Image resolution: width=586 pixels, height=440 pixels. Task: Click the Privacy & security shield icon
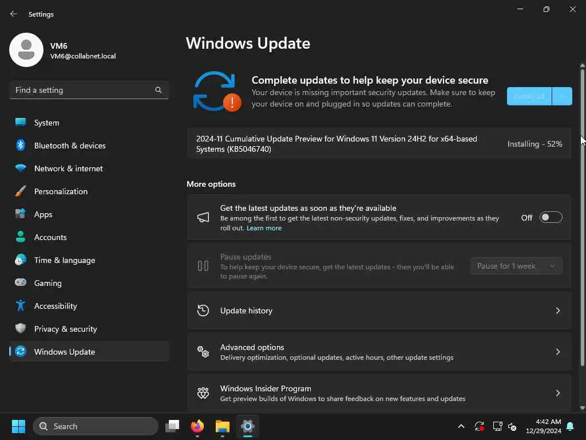click(x=21, y=328)
